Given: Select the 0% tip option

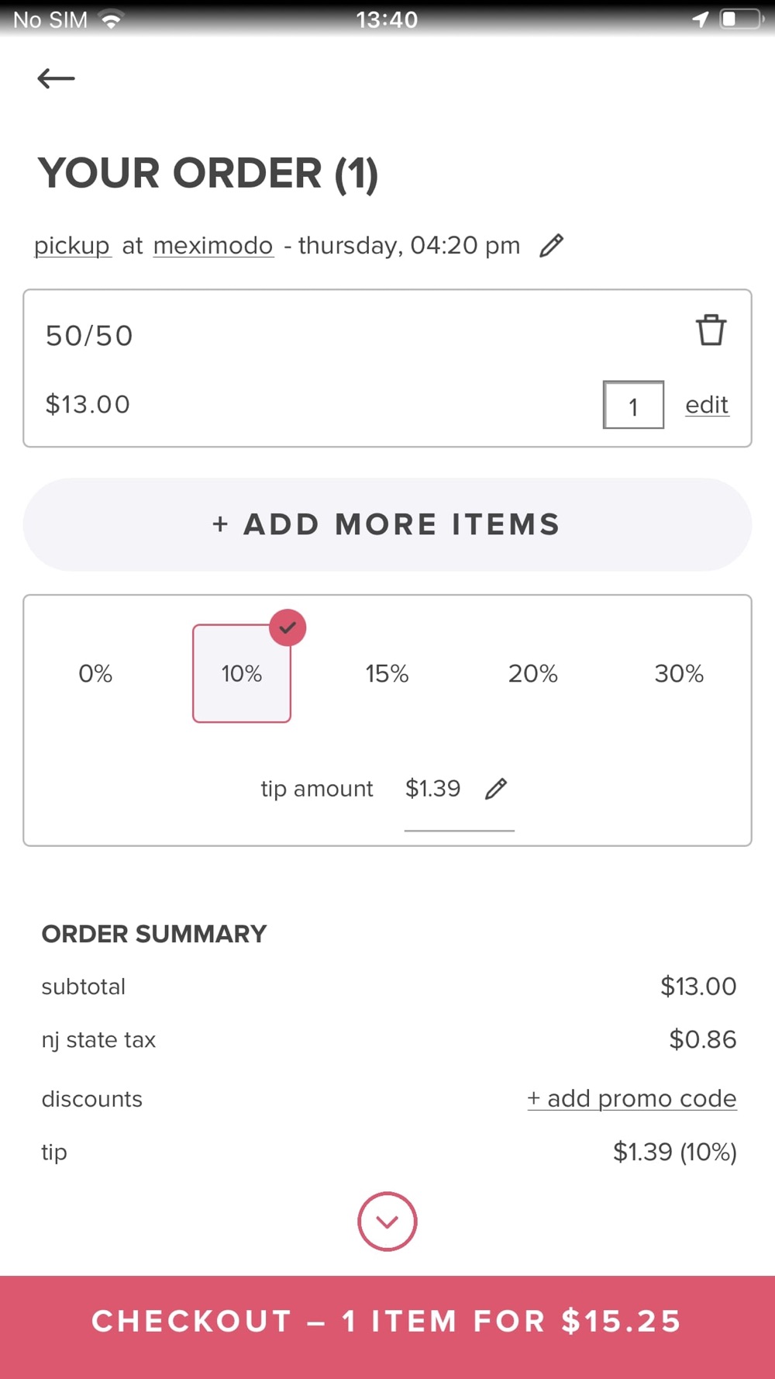Looking at the screenshot, I should 95,673.
